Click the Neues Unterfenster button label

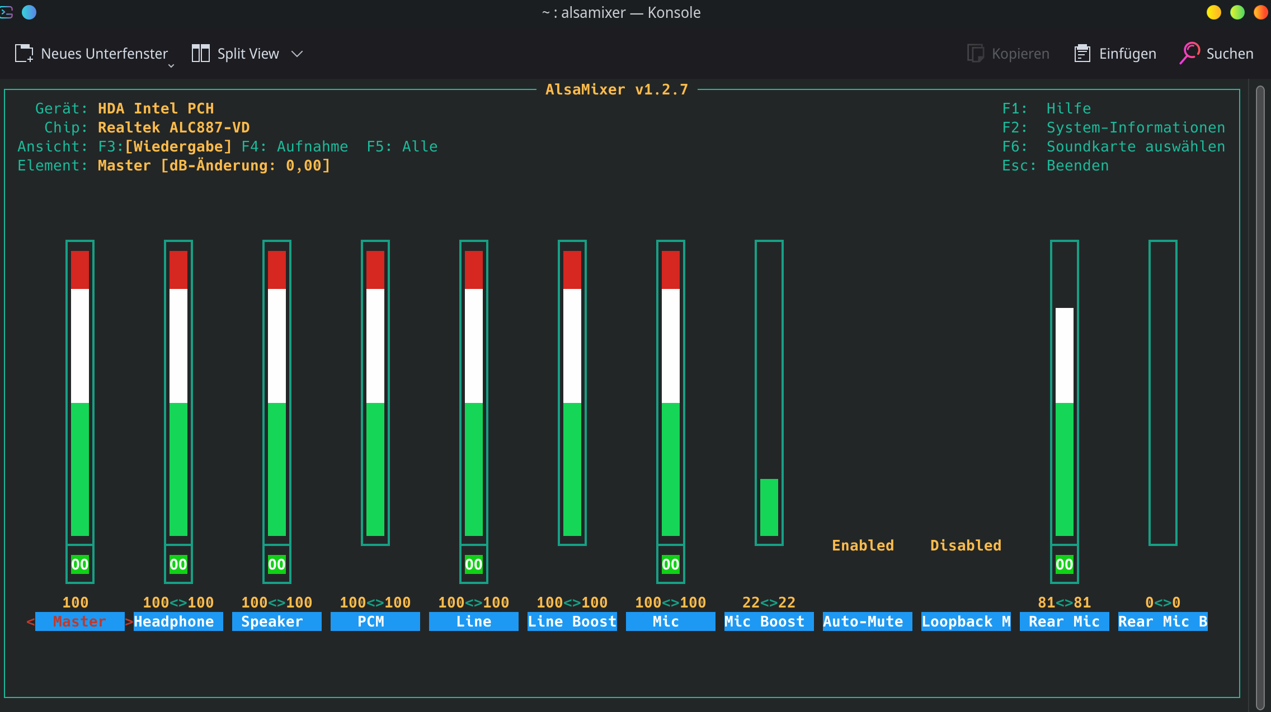click(105, 54)
